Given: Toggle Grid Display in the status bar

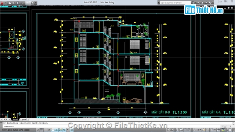Looking at the screenshot, I should point(41,130).
